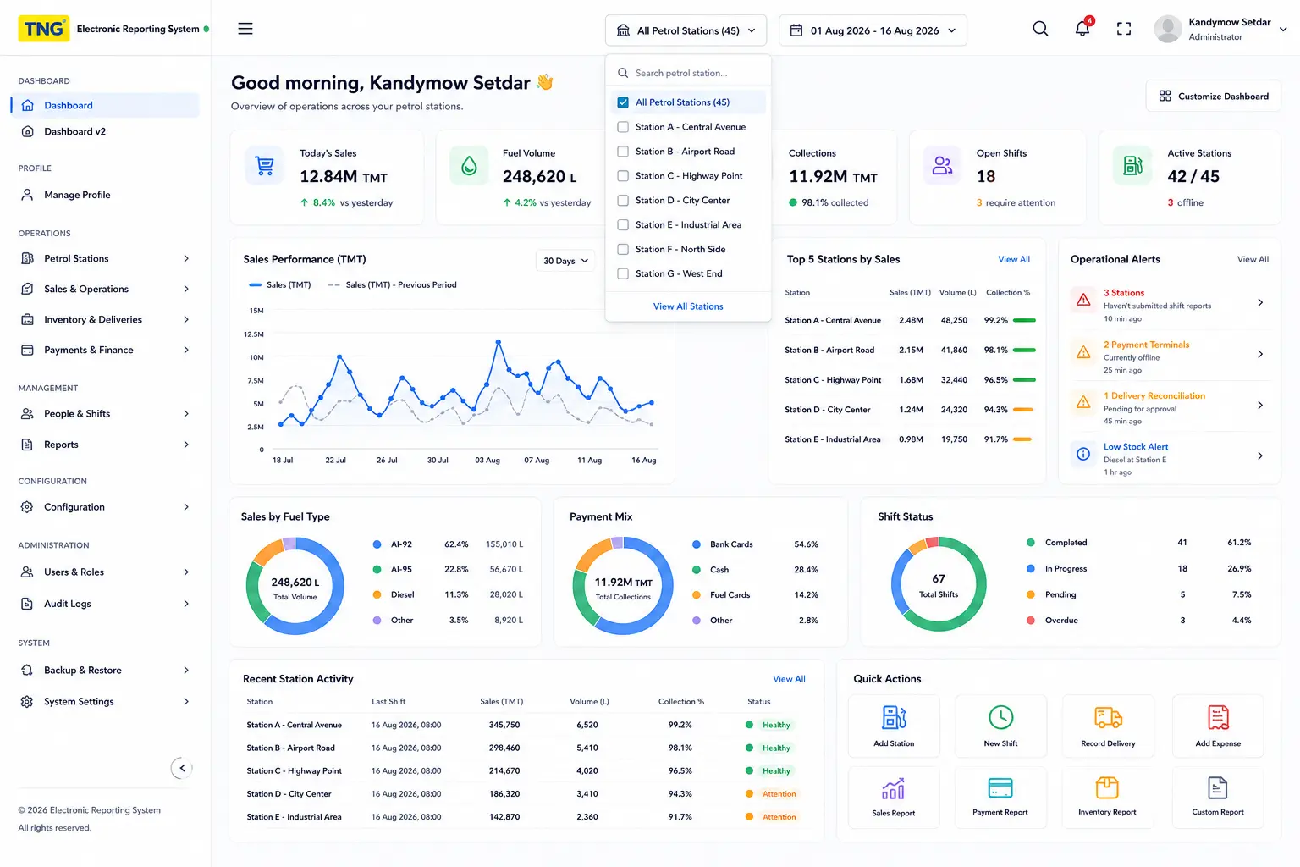The width and height of the screenshot is (1300, 867).
Task: Expand the Payments & Finance sidebar chevron
Action: point(186,351)
